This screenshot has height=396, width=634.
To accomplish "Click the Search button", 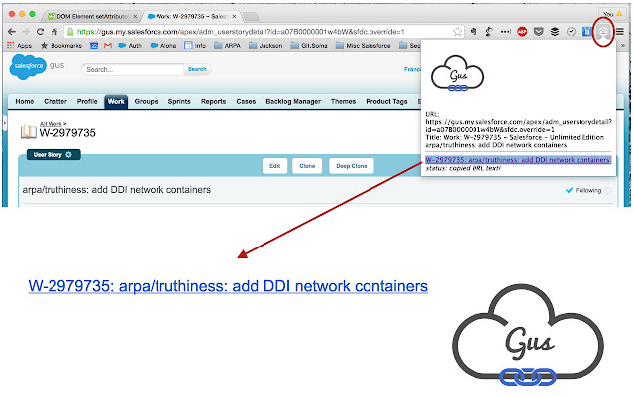I will click(197, 69).
